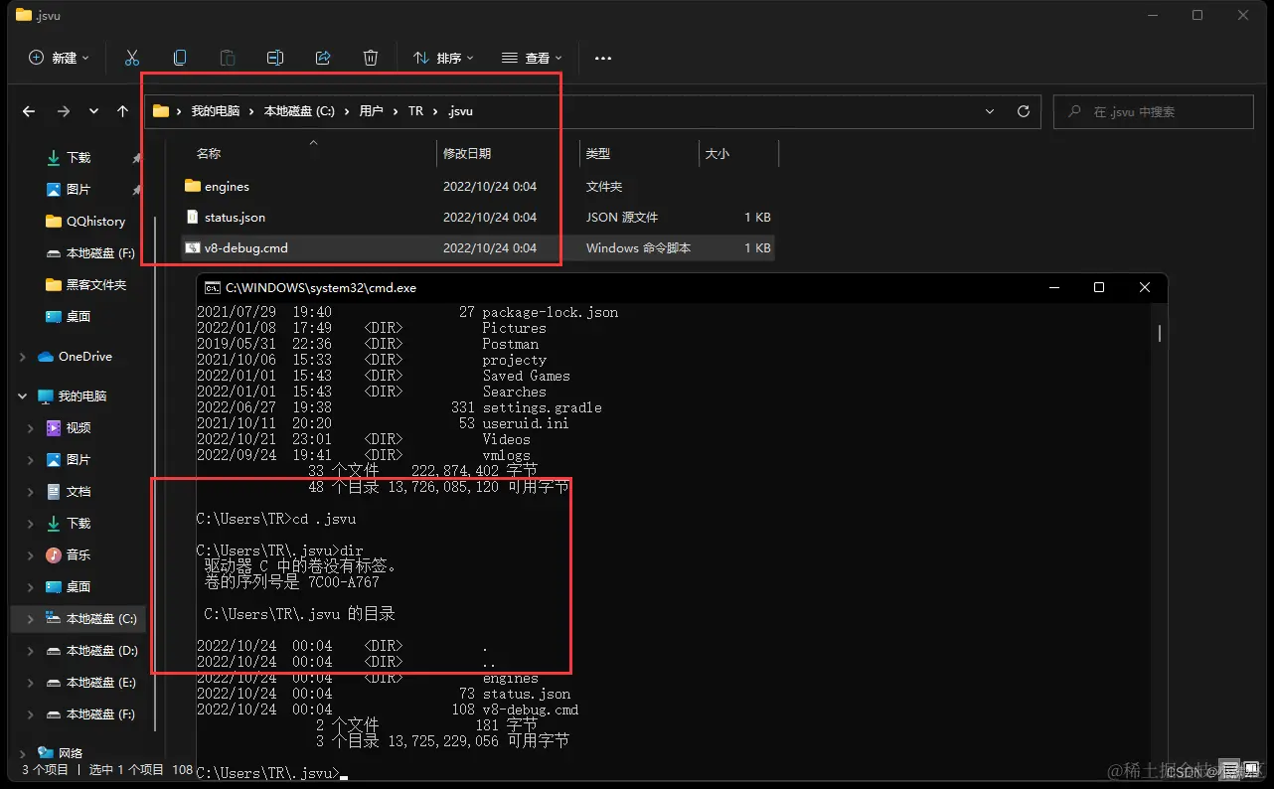Open pinned 图片 in quick access

tap(78, 189)
